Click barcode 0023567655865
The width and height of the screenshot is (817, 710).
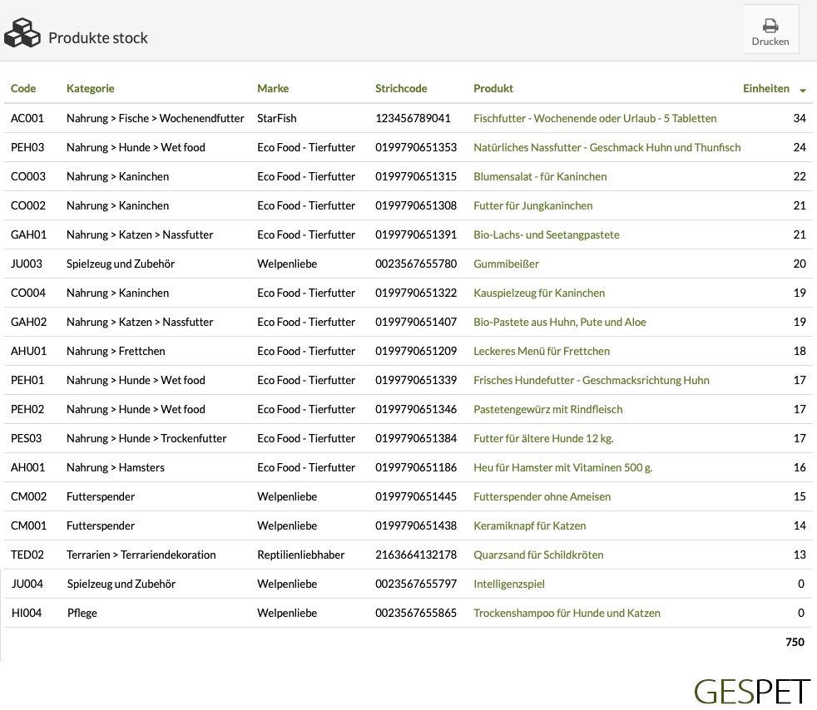point(416,614)
